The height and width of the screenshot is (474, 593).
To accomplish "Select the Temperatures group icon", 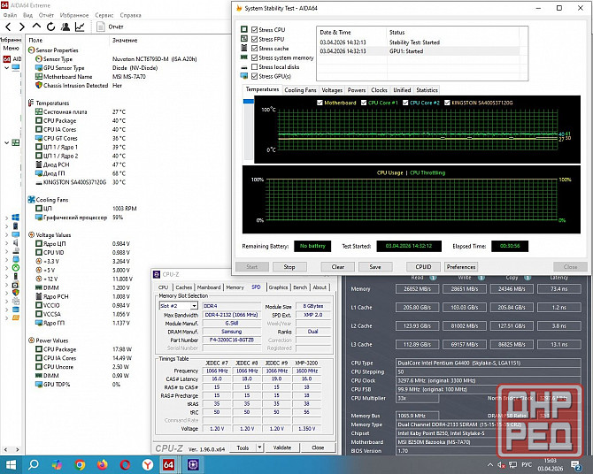I will pos(31,103).
